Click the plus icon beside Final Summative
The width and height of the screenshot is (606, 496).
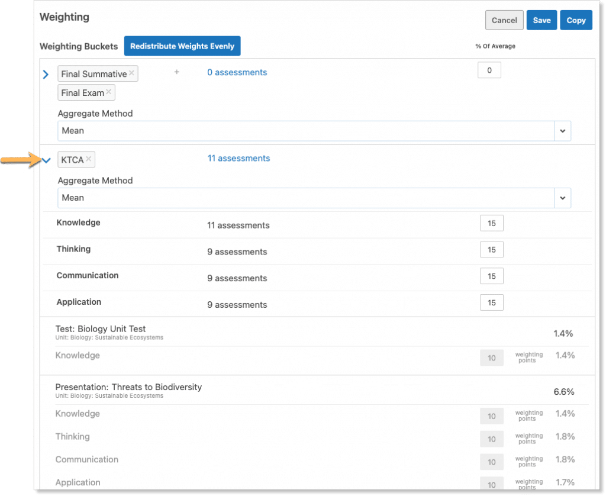click(176, 72)
